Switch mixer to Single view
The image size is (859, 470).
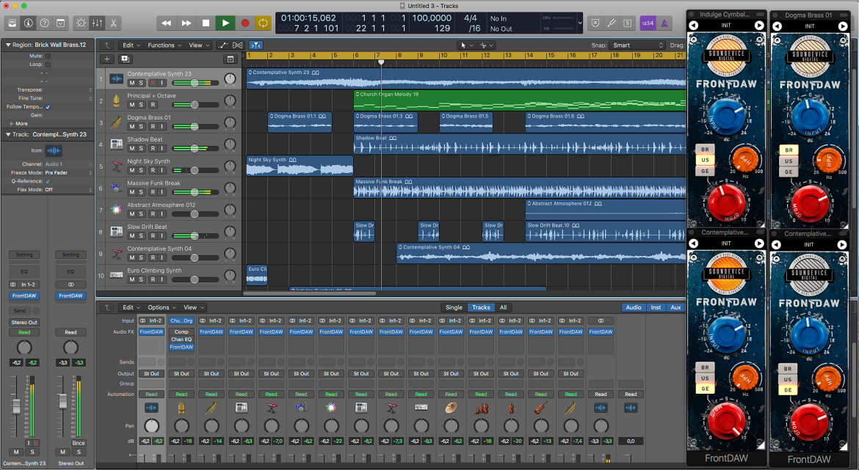coord(454,307)
